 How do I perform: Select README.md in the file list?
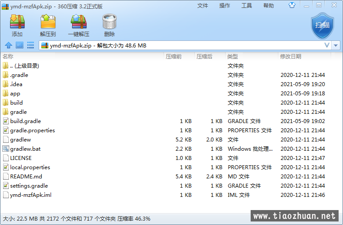pos(26,177)
